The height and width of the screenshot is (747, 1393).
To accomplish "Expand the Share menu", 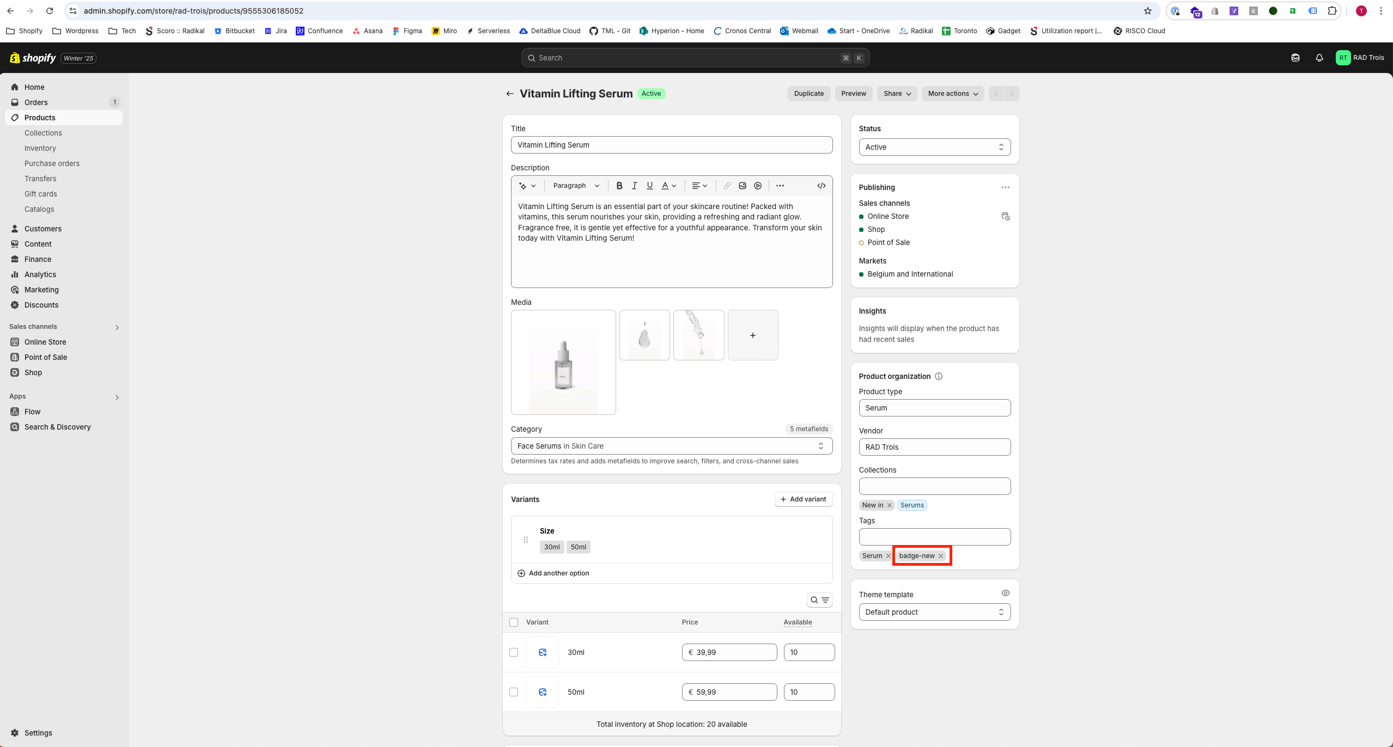I will point(897,94).
